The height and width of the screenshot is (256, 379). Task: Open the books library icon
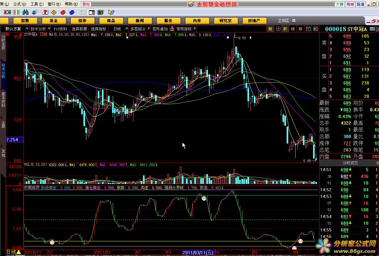click(x=100, y=12)
